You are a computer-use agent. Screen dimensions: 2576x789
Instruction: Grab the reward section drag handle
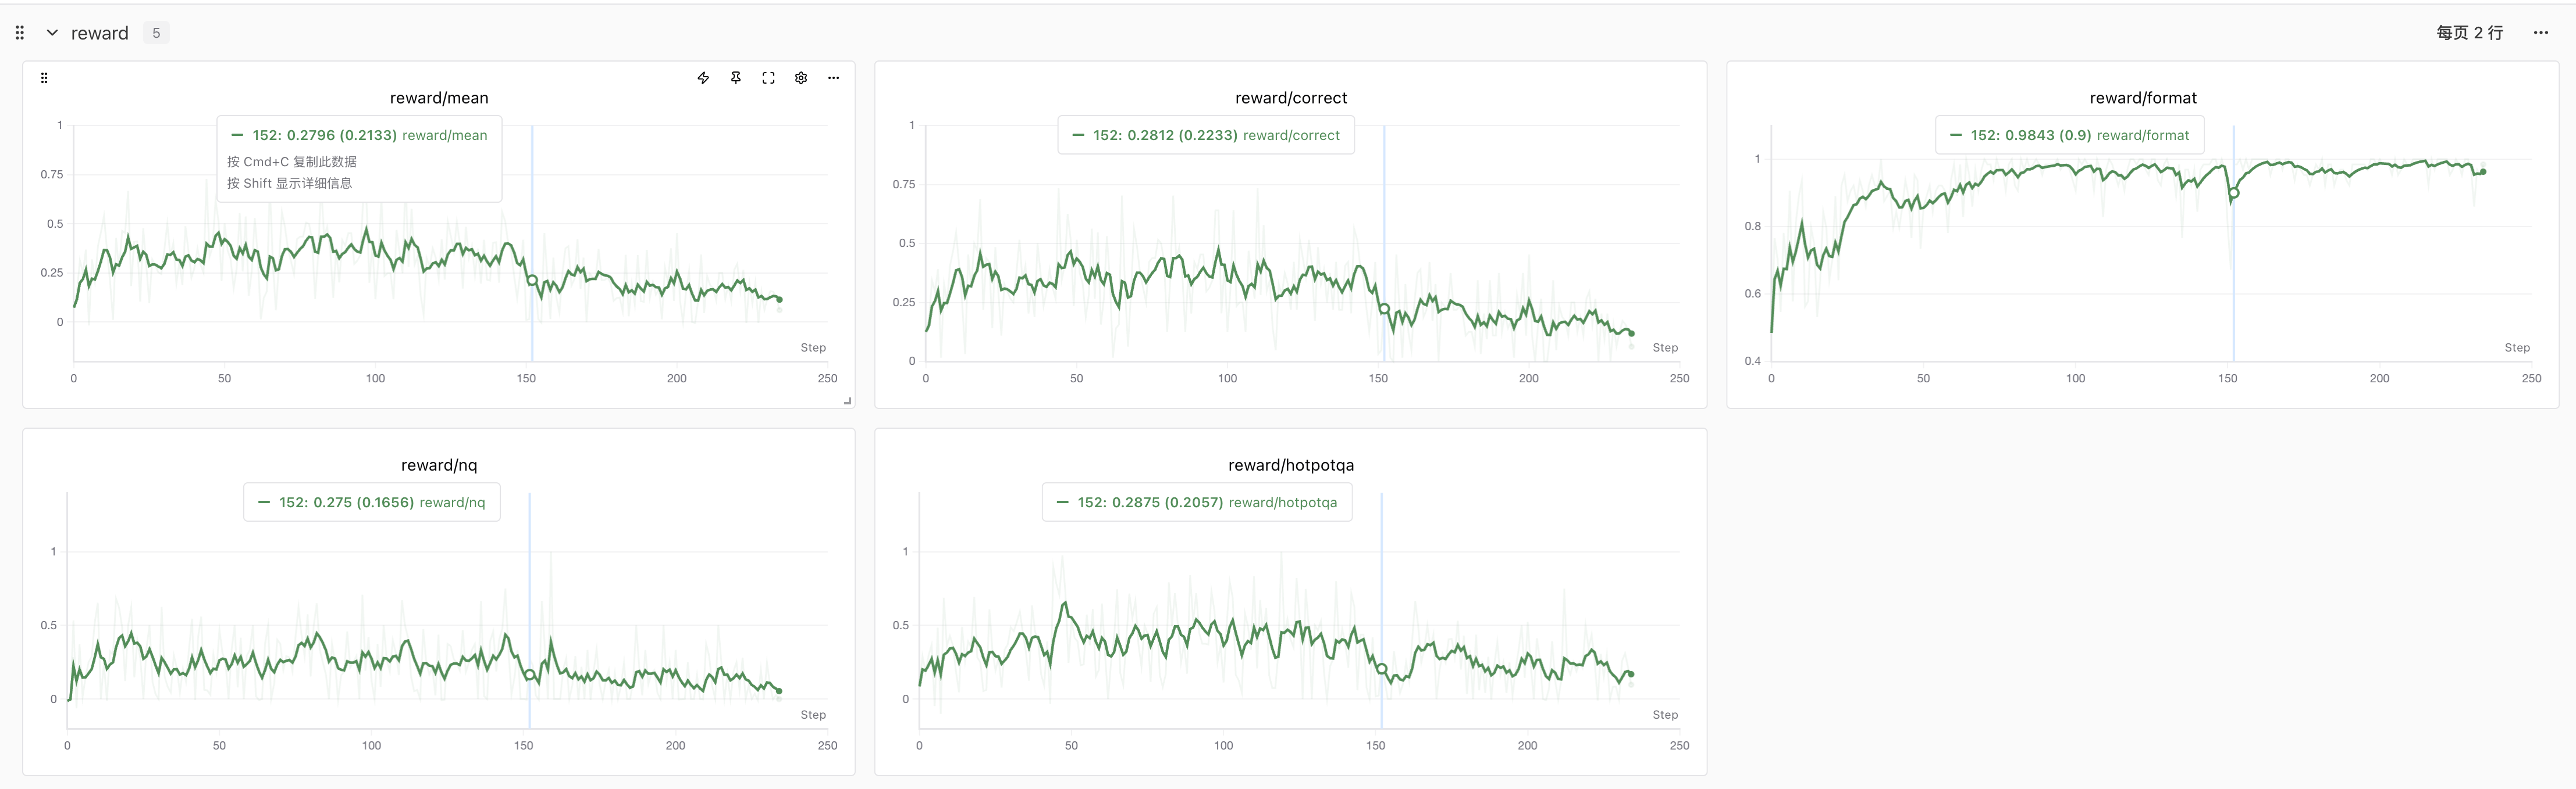20,33
